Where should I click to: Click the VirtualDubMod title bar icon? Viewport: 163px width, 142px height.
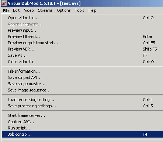point(4,3)
